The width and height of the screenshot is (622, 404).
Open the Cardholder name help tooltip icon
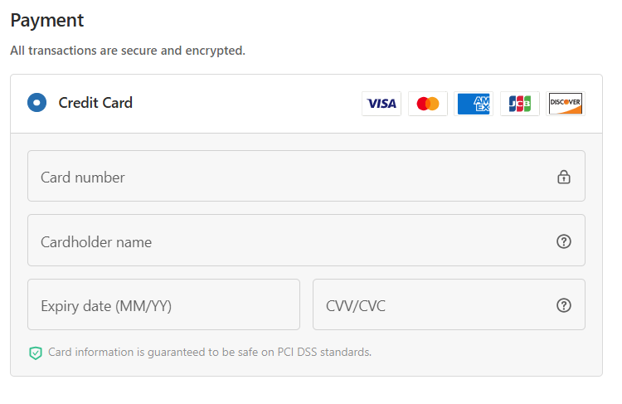564,241
